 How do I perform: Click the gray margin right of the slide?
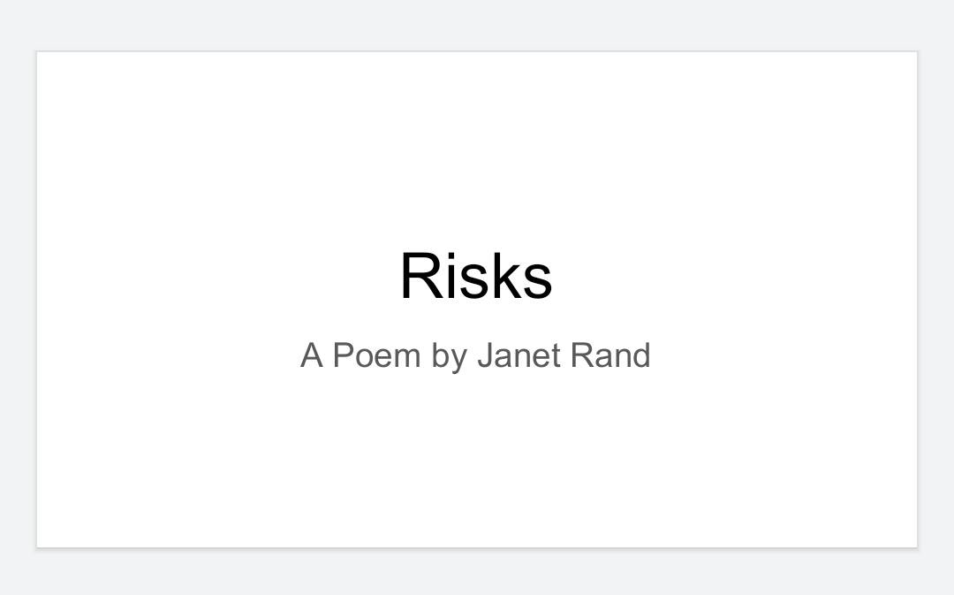tap(936, 299)
